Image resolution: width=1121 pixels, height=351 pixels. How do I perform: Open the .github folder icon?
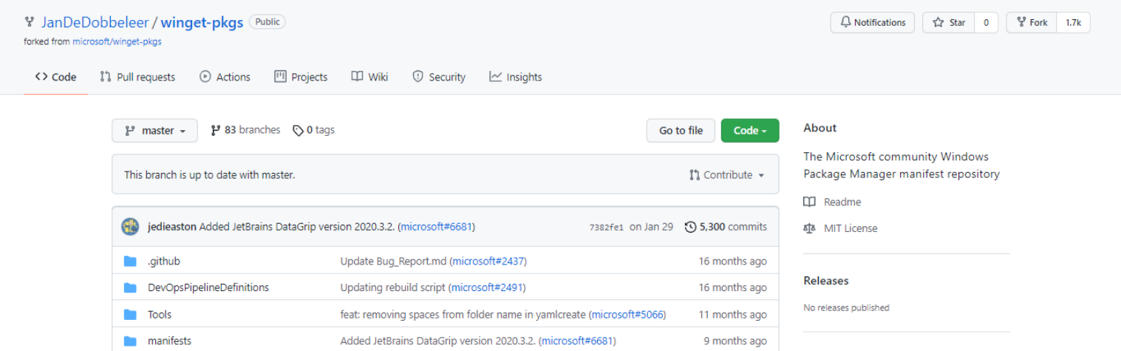[131, 262]
